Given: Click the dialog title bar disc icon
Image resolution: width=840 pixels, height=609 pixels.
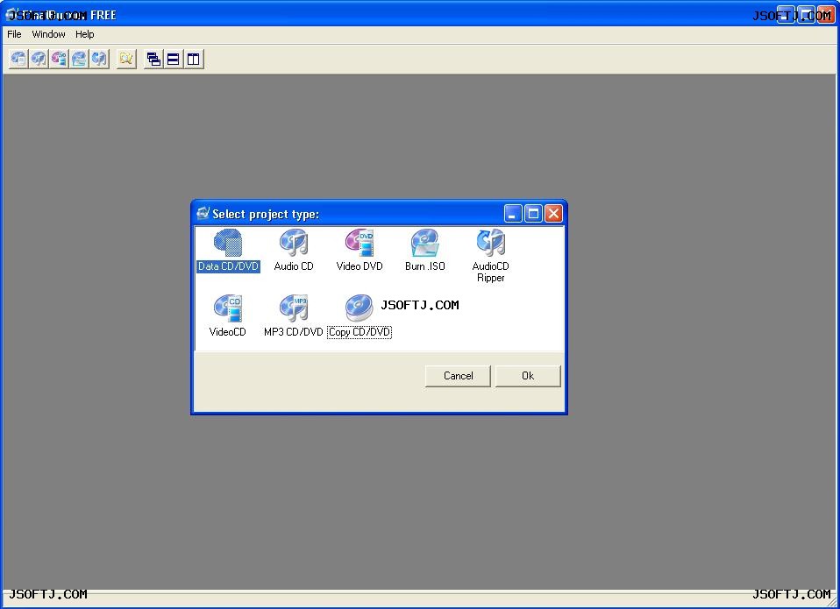Looking at the screenshot, I should coord(203,214).
